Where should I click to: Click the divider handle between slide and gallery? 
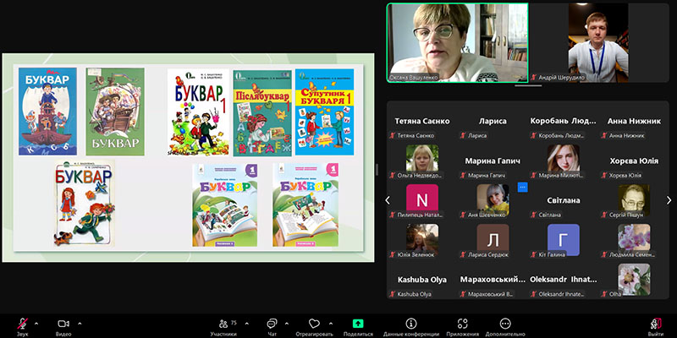377,170
